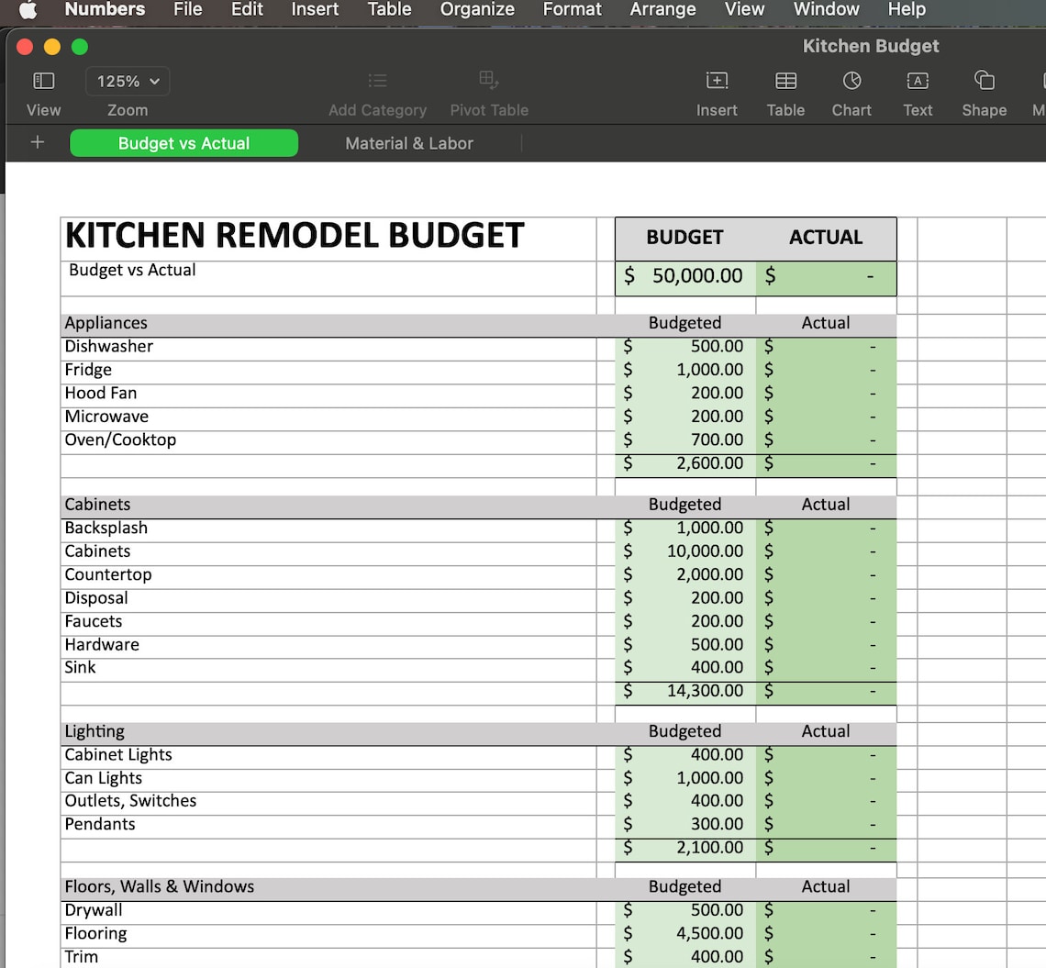The height and width of the screenshot is (968, 1046).
Task: Open the Organize menu
Action: point(477,10)
